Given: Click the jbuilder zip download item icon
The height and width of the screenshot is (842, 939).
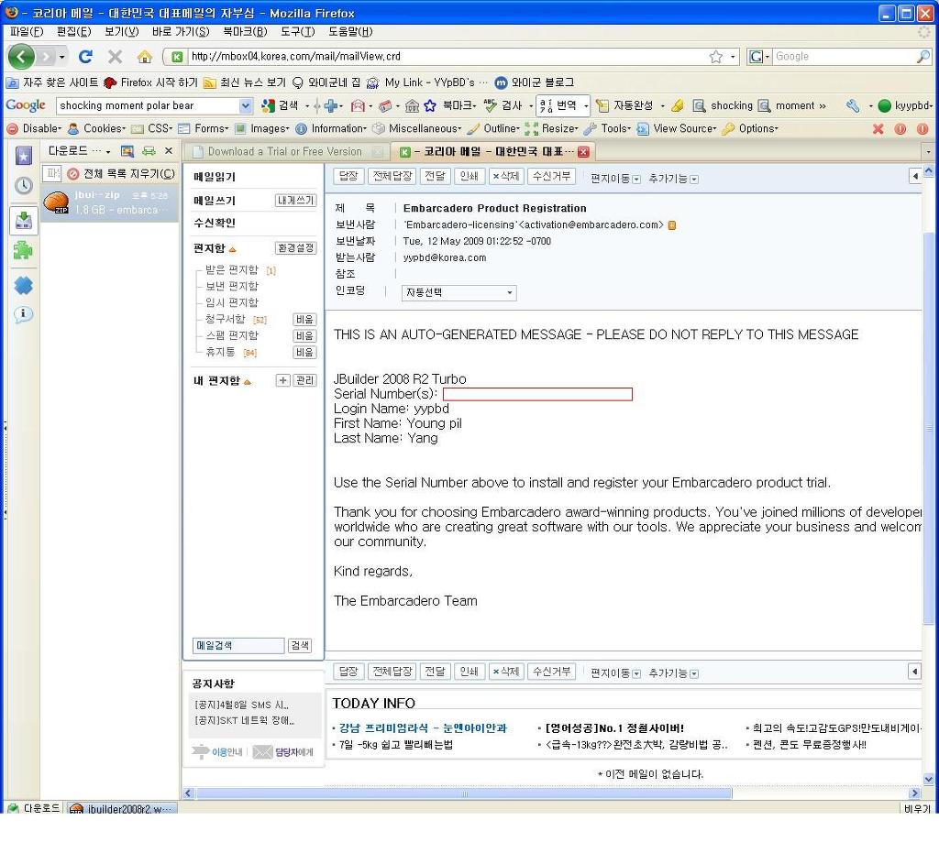Looking at the screenshot, I should (56, 202).
